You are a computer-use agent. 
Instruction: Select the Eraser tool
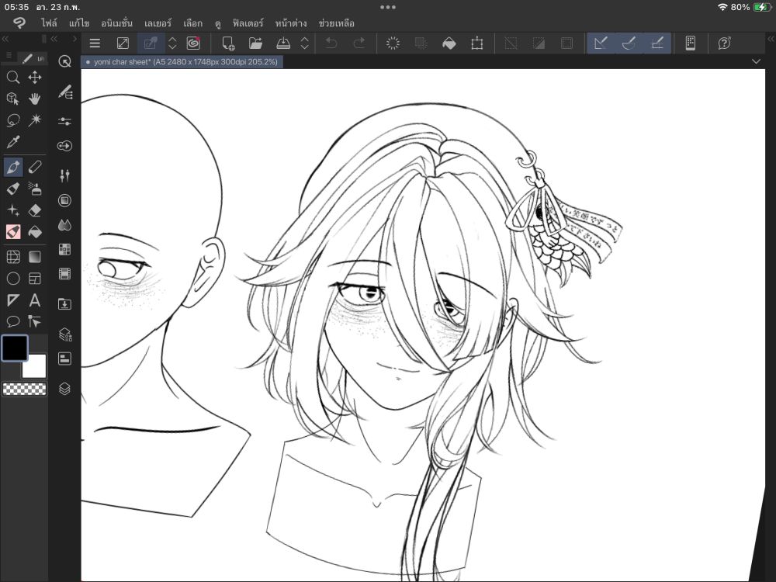(35, 210)
